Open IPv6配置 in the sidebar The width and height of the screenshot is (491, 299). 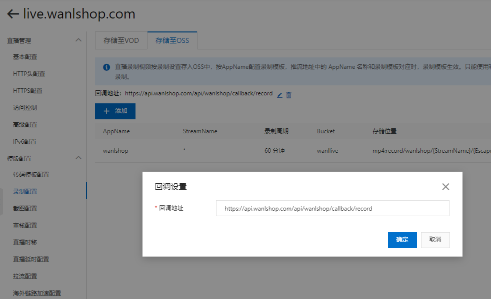point(24,141)
